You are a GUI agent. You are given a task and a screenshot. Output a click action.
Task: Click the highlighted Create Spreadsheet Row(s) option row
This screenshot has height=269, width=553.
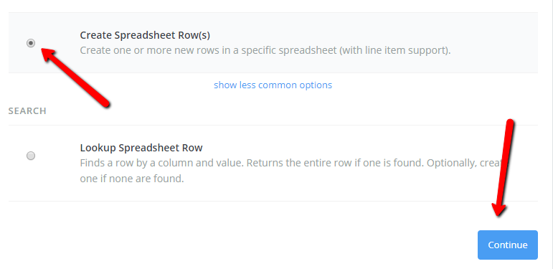click(x=273, y=42)
